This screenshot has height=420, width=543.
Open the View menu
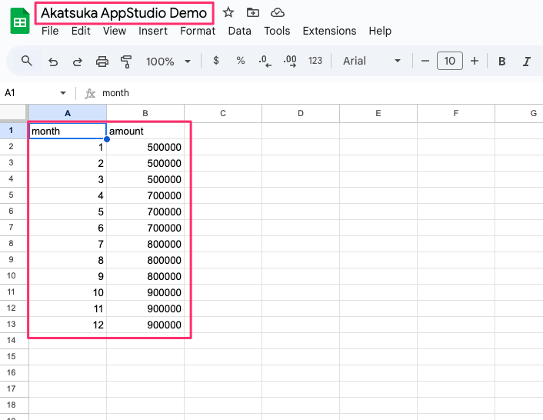[x=115, y=31]
